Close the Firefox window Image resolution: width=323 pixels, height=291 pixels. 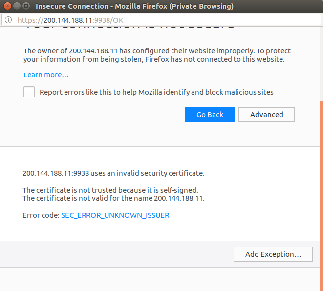7,7
